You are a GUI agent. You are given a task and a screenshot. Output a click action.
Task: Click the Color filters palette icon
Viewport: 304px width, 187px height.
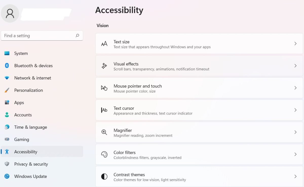pyautogui.click(x=104, y=154)
